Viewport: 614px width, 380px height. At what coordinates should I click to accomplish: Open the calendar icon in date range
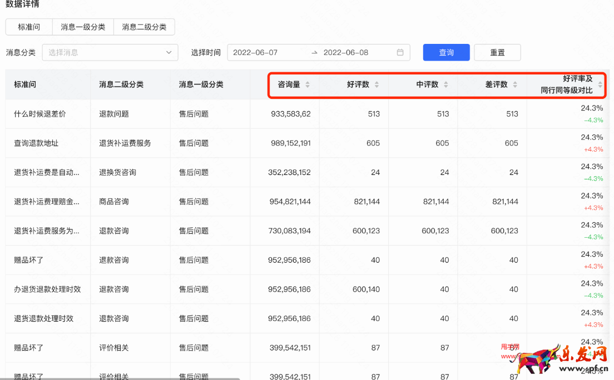pyautogui.click(x=400, y=52)
